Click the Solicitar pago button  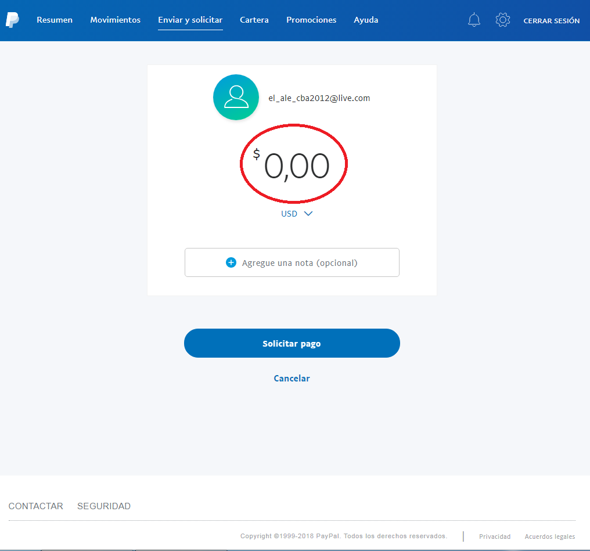tap(292, 343)
